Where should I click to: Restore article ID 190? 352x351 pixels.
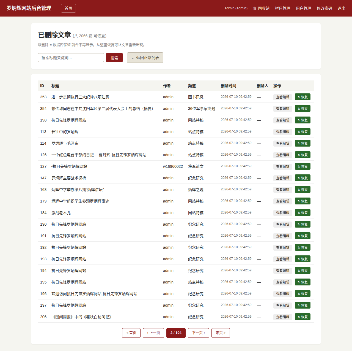pyautogui.click(x=302, y=224)
